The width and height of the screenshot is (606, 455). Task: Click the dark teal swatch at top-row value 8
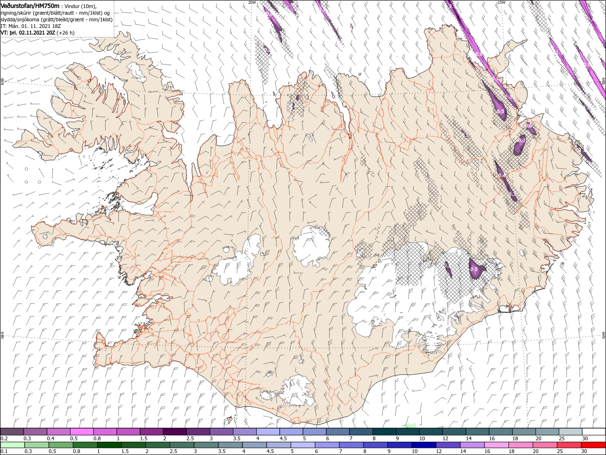pyautogui.click(x=384, y=432)
